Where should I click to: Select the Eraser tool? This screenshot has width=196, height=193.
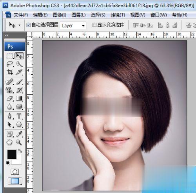click(10, 98)
